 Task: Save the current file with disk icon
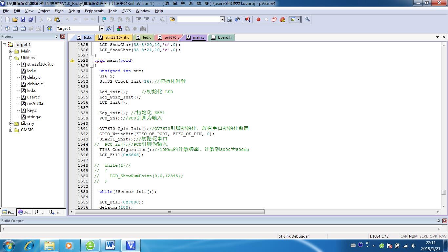point(23,20)
